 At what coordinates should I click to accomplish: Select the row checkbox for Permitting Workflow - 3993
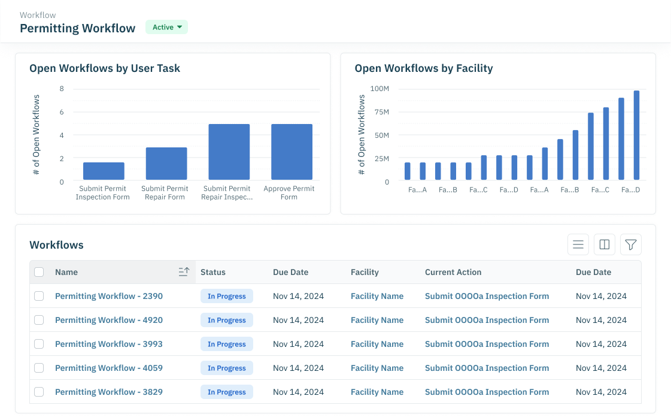(39, 344)
